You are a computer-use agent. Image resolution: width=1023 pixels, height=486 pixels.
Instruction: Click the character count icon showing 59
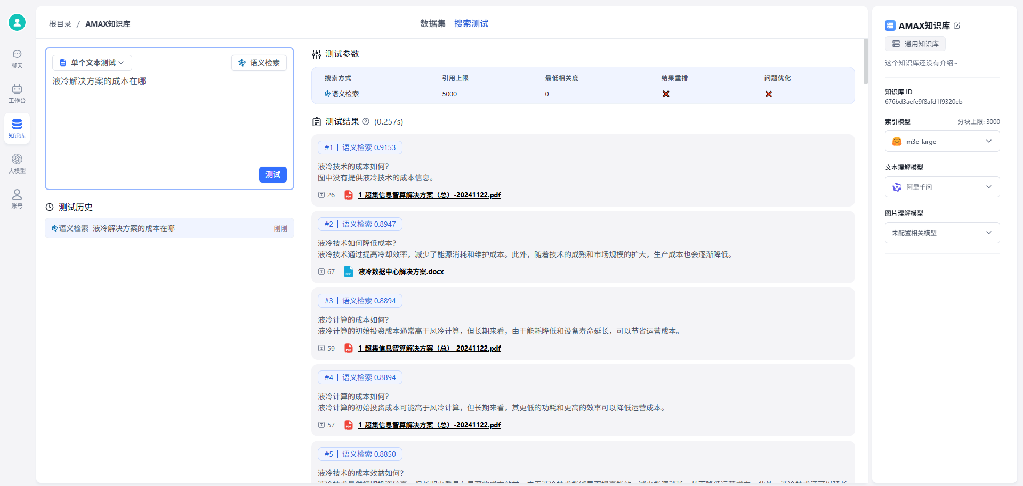pos(321,348)
